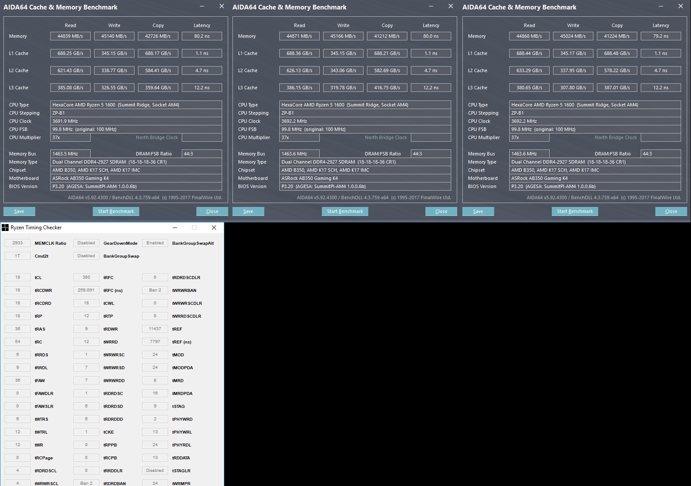
Task: Save results in the right AIDA64 window
Action: click(478, 211)
